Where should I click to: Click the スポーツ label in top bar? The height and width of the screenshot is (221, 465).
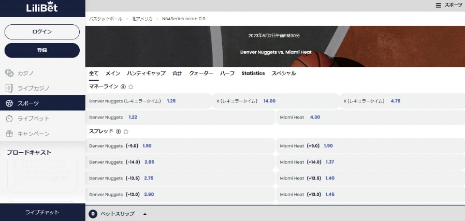click(x=453, y=5)
